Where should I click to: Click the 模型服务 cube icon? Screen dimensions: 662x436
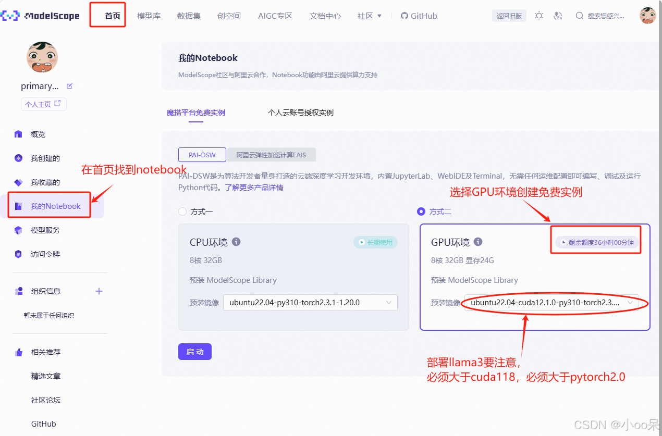coord(18,230)
